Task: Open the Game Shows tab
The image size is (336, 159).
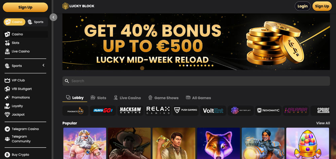Action: [x=163, y=98]
